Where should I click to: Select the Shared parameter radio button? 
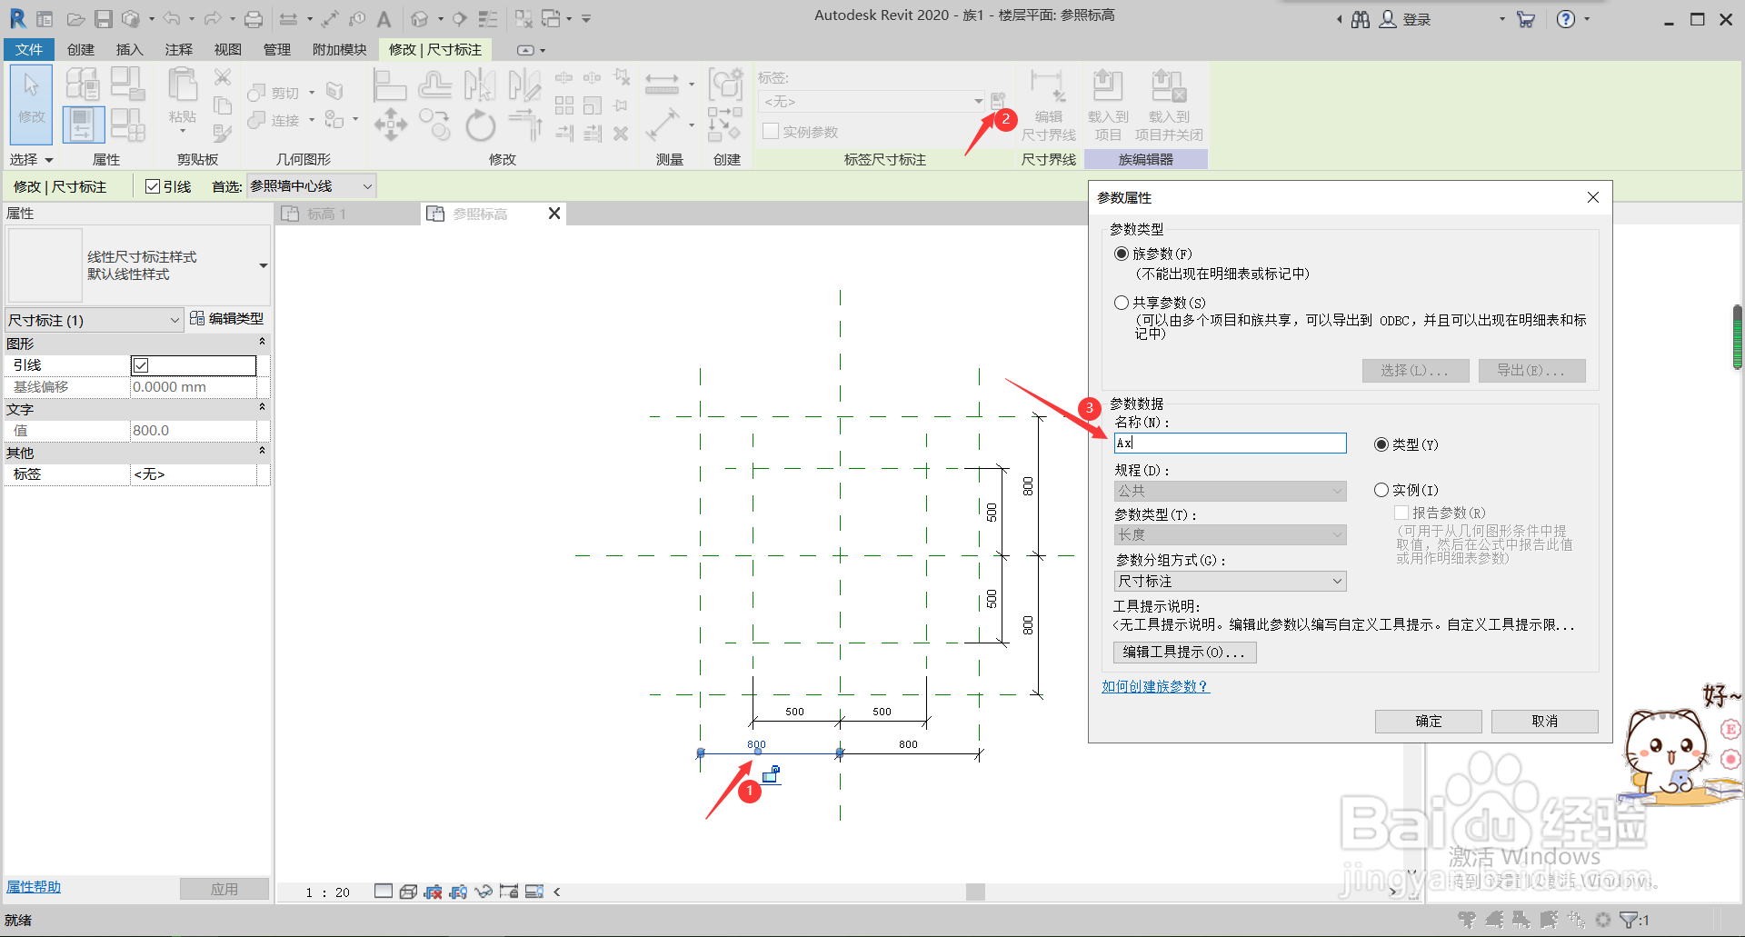1122,303
